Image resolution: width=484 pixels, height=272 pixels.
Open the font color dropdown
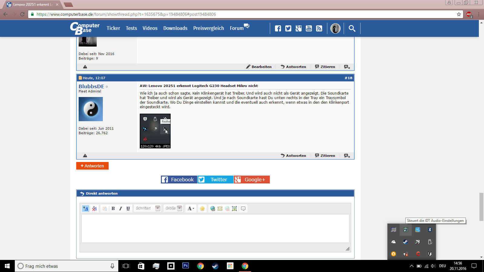tap(191, 209)
